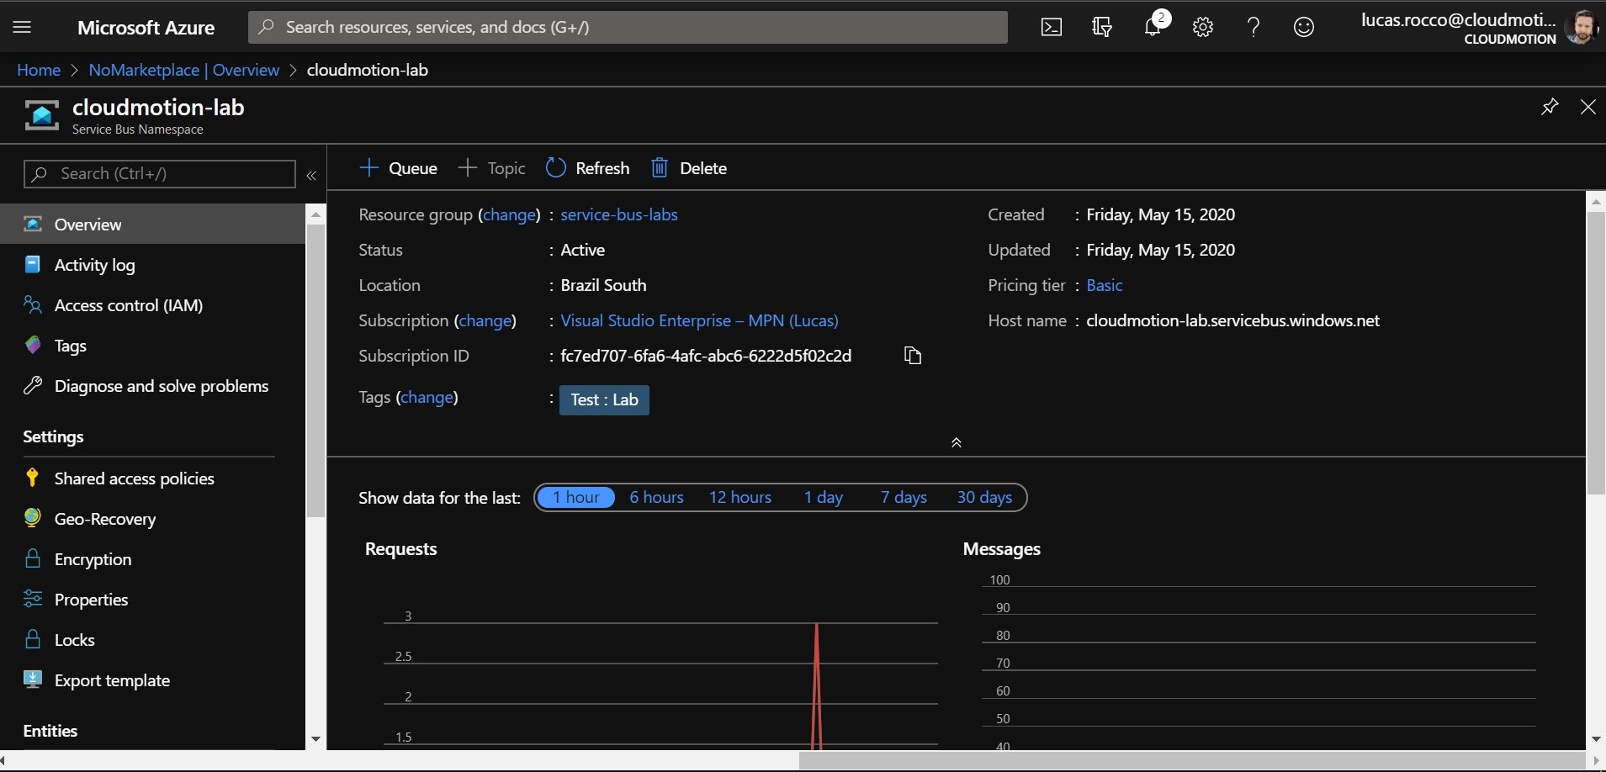Focus the sidebar Search (Ctrl+/) box
Image resolution: width=1606 pixels, height=772 pixels.
tap(160, 173)
